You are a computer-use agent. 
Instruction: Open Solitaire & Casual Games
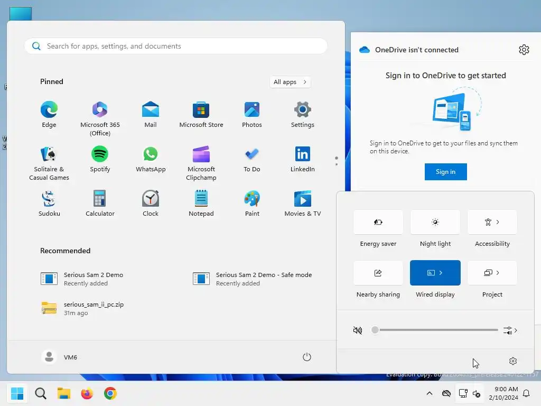pos(49,163)
